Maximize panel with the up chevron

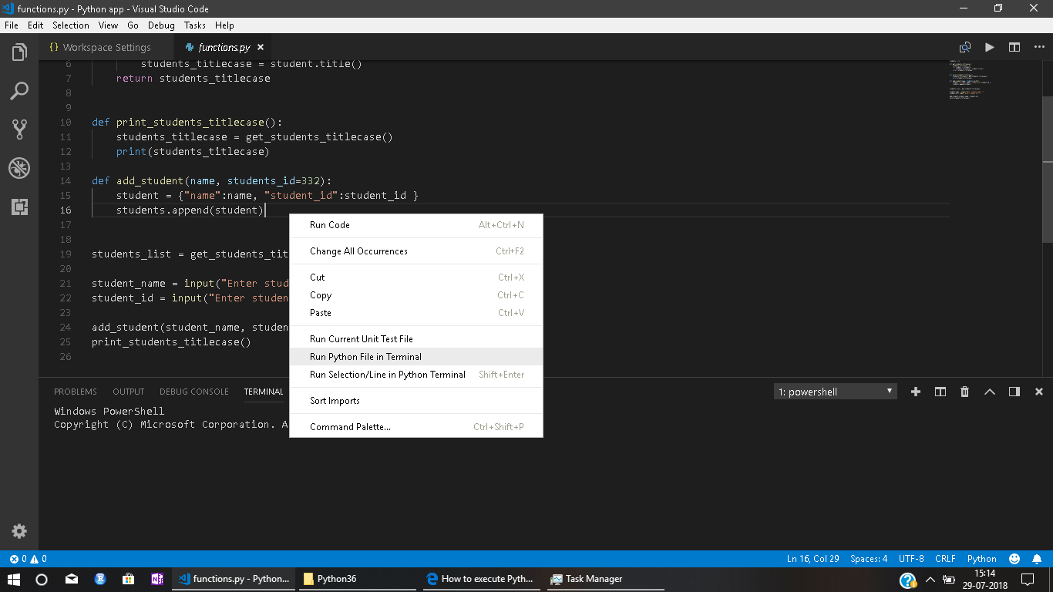pos(990,392)
